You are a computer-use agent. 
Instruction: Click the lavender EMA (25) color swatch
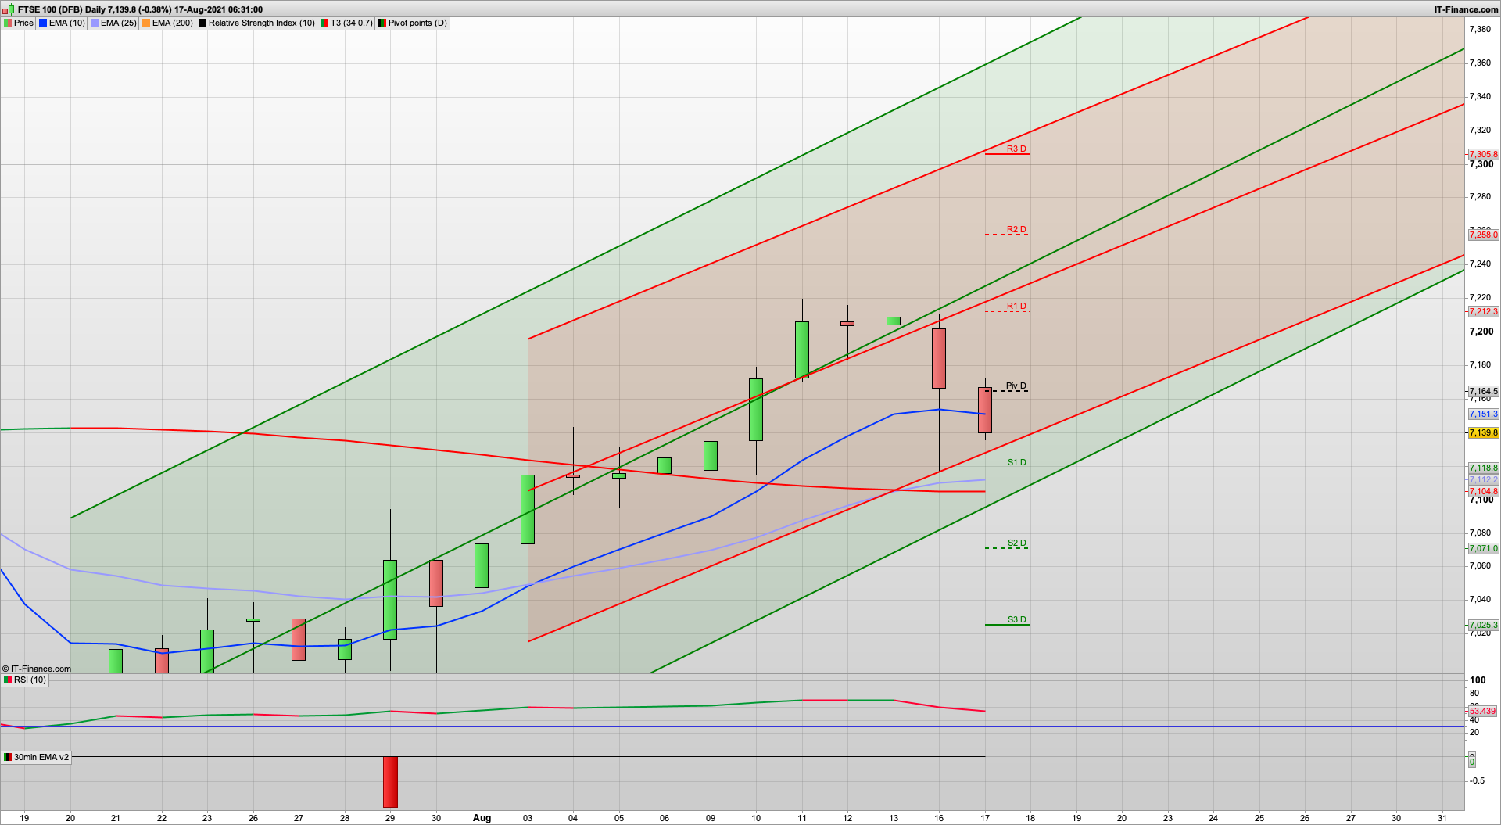tap(95, 23)
